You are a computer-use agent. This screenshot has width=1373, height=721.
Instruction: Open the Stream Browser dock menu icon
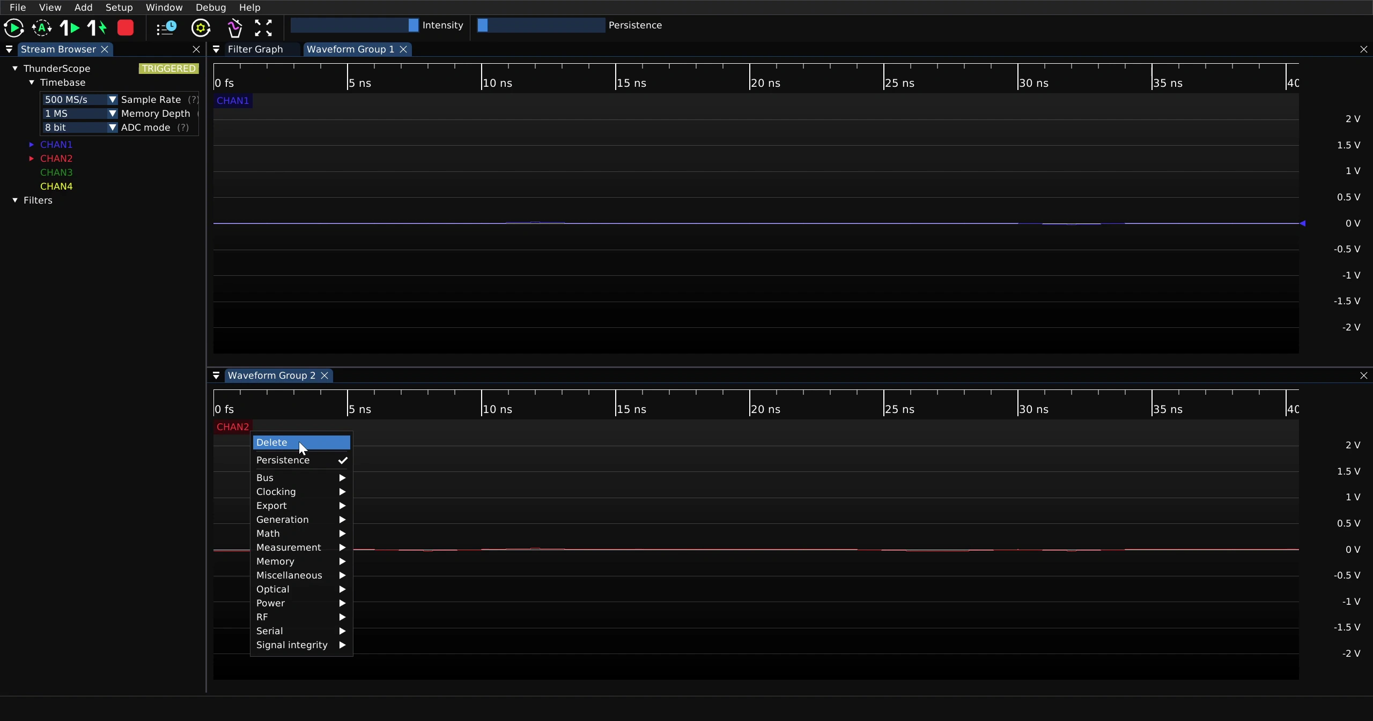pos(9,49)
